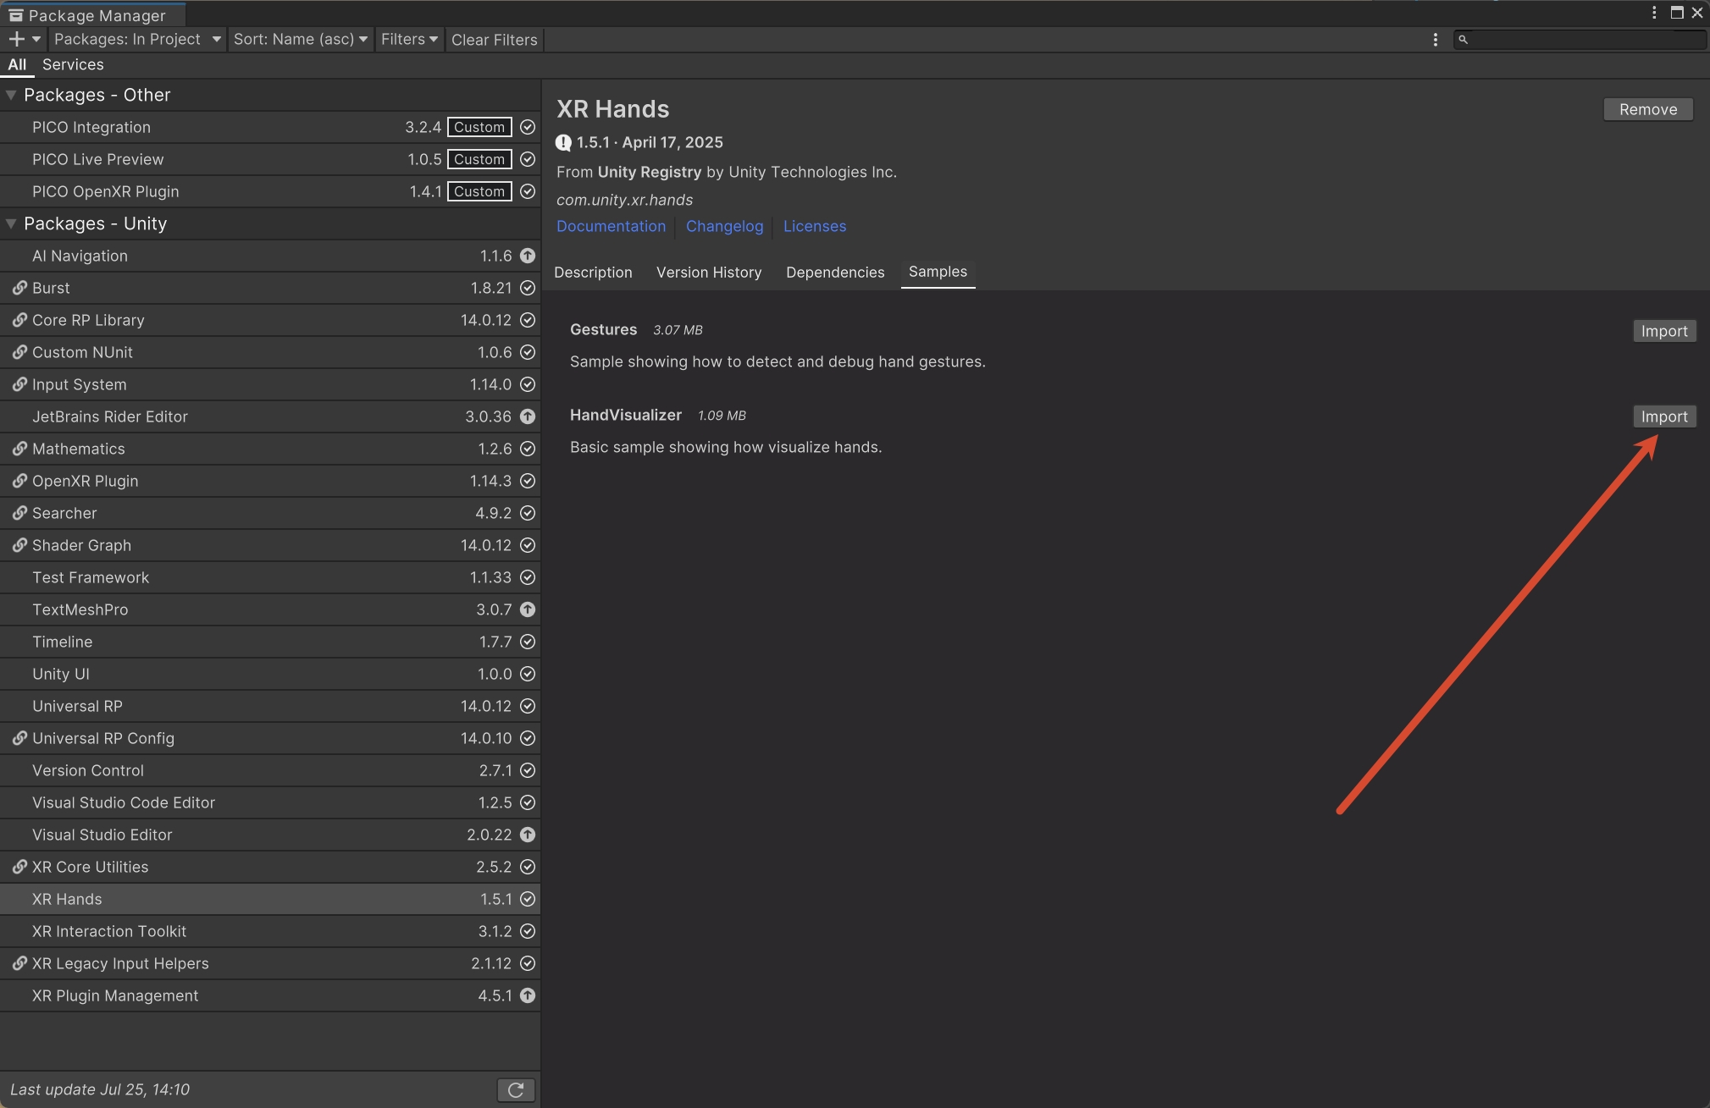The width and height of the screenshot is (1710, 1108).
Task: Switch to the All tab
Action: point(17,64)
